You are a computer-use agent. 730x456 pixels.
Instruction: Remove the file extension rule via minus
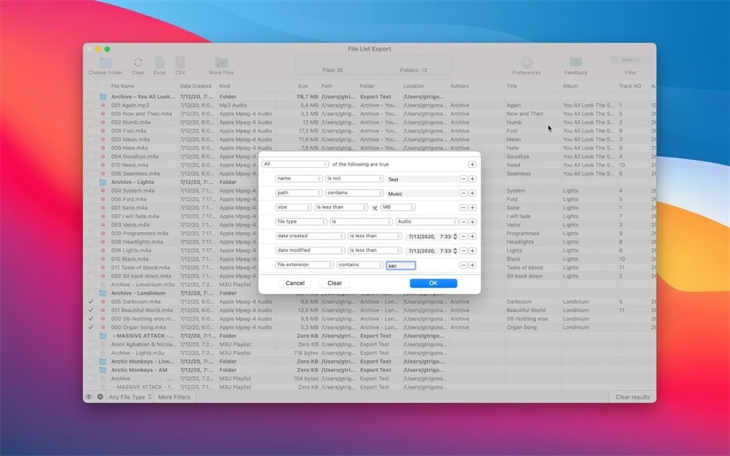click(464, 266)
